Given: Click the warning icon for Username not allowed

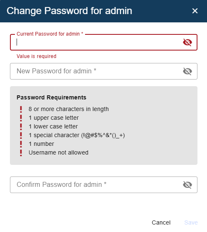Looking at the screenshot, I should click(x=21, y=153).
